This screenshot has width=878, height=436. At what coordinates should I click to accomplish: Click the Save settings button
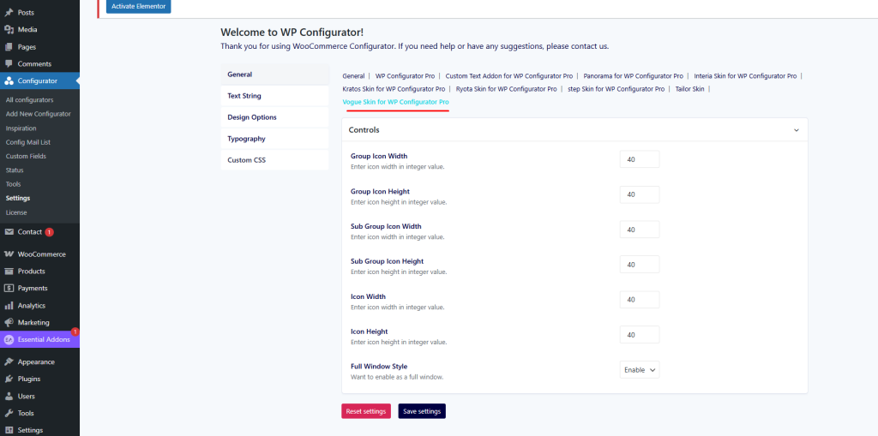(x=422, y=411)
